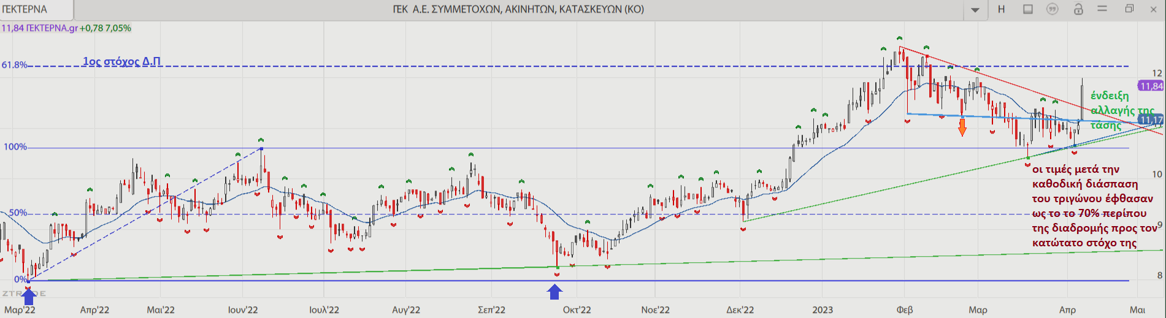Click the Μαι date axis label
Viewport: 1166px width, 318px height.
[1138, 310]
